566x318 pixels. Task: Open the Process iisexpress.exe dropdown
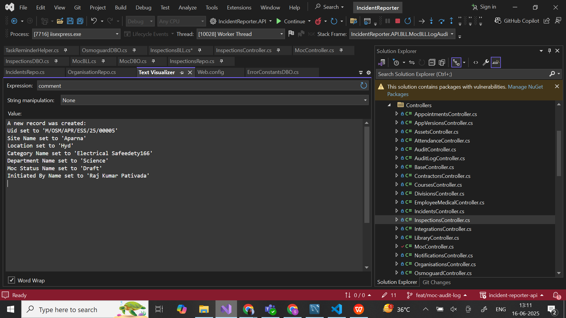[117, 34]
